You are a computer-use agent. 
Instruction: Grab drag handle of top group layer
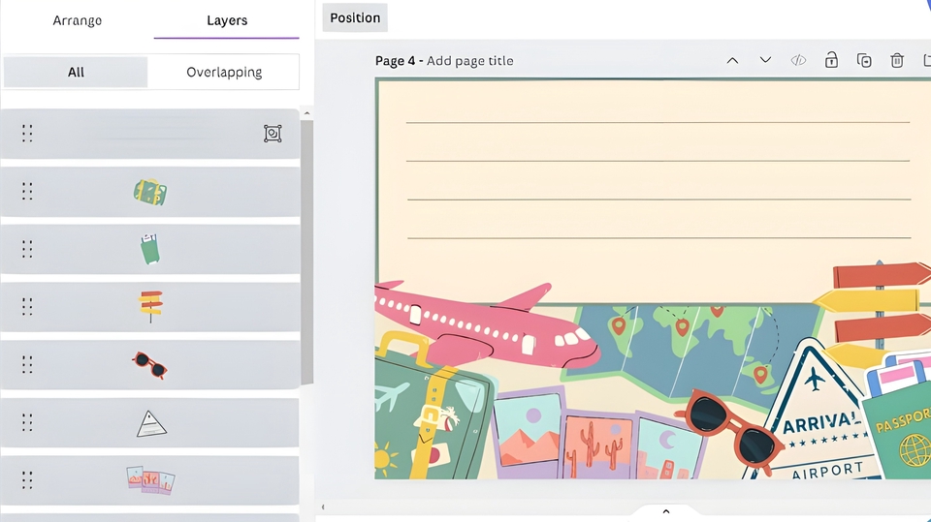tap(27, 134)
